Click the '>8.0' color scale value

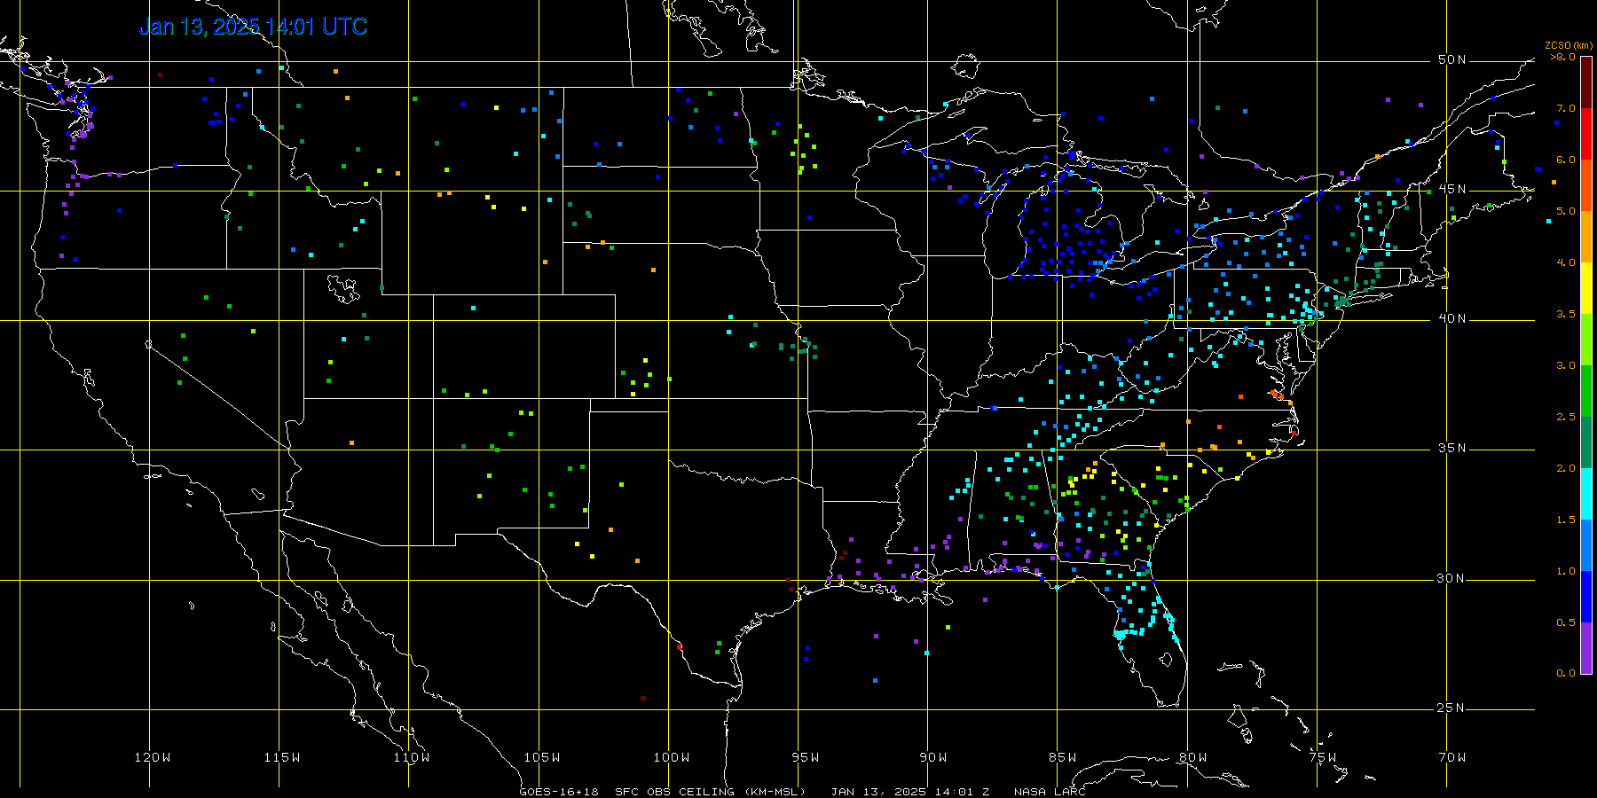click(x=1563, y=57)
